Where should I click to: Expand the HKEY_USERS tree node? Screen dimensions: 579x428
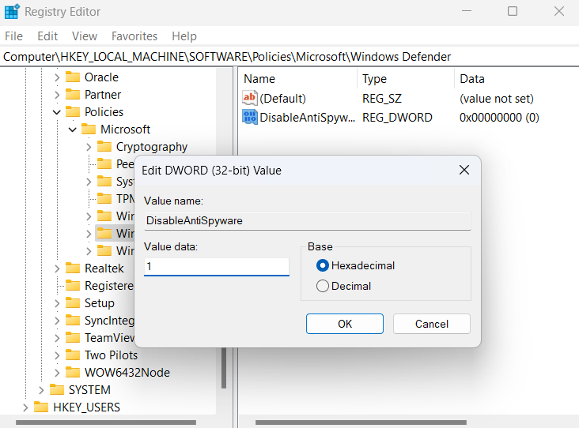(x=25, y=407)
